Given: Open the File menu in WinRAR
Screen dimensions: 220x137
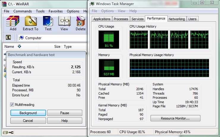Looking at the screenshot, I should [7, 11].
